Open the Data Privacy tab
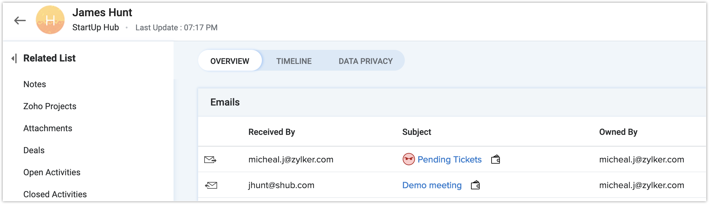Image resolution: width=709 pixels, height=204 pixels. pos(366,61)
